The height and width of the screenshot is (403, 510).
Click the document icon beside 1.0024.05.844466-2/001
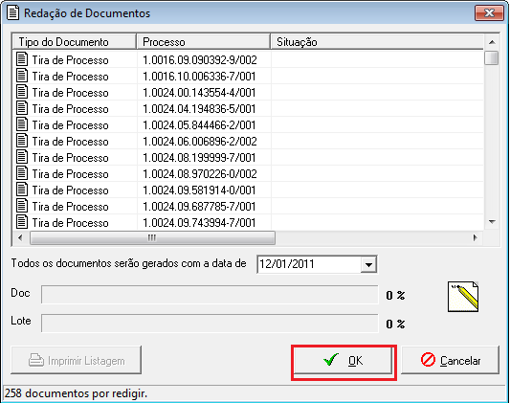pos(22,124)
